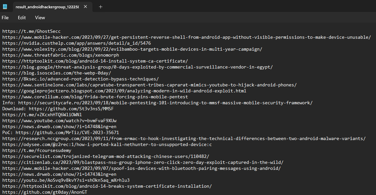Click the github.com/gt0day/AnonGT URL

(x=45, y=192)
